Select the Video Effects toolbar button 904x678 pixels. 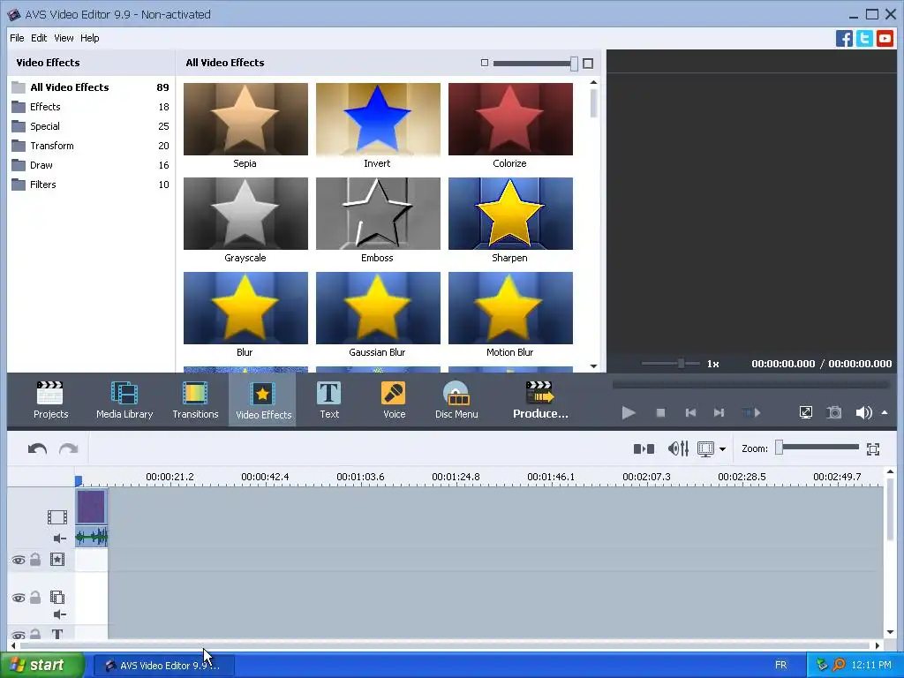[263, 400]
